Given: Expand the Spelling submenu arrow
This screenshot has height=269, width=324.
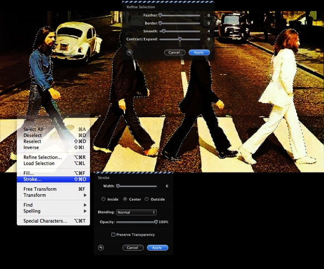Looking at the screenshot, I should click(85, 211).
